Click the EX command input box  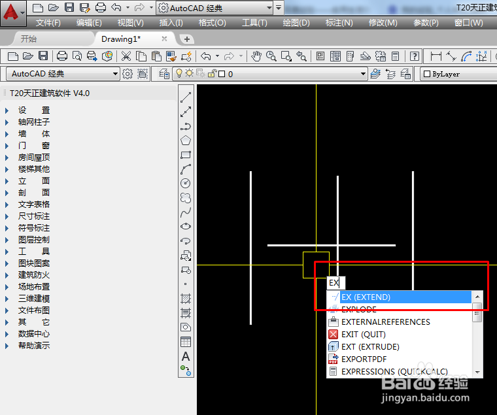coord(335,282)
